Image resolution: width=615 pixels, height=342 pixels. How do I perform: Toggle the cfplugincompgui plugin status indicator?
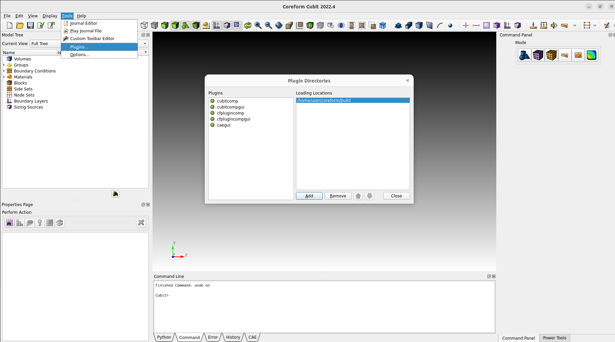212,119
